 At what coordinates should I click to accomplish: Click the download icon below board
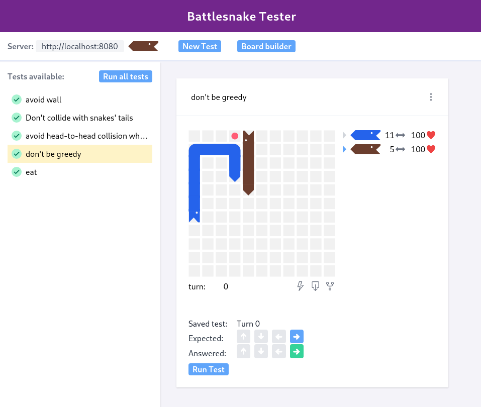315,286
